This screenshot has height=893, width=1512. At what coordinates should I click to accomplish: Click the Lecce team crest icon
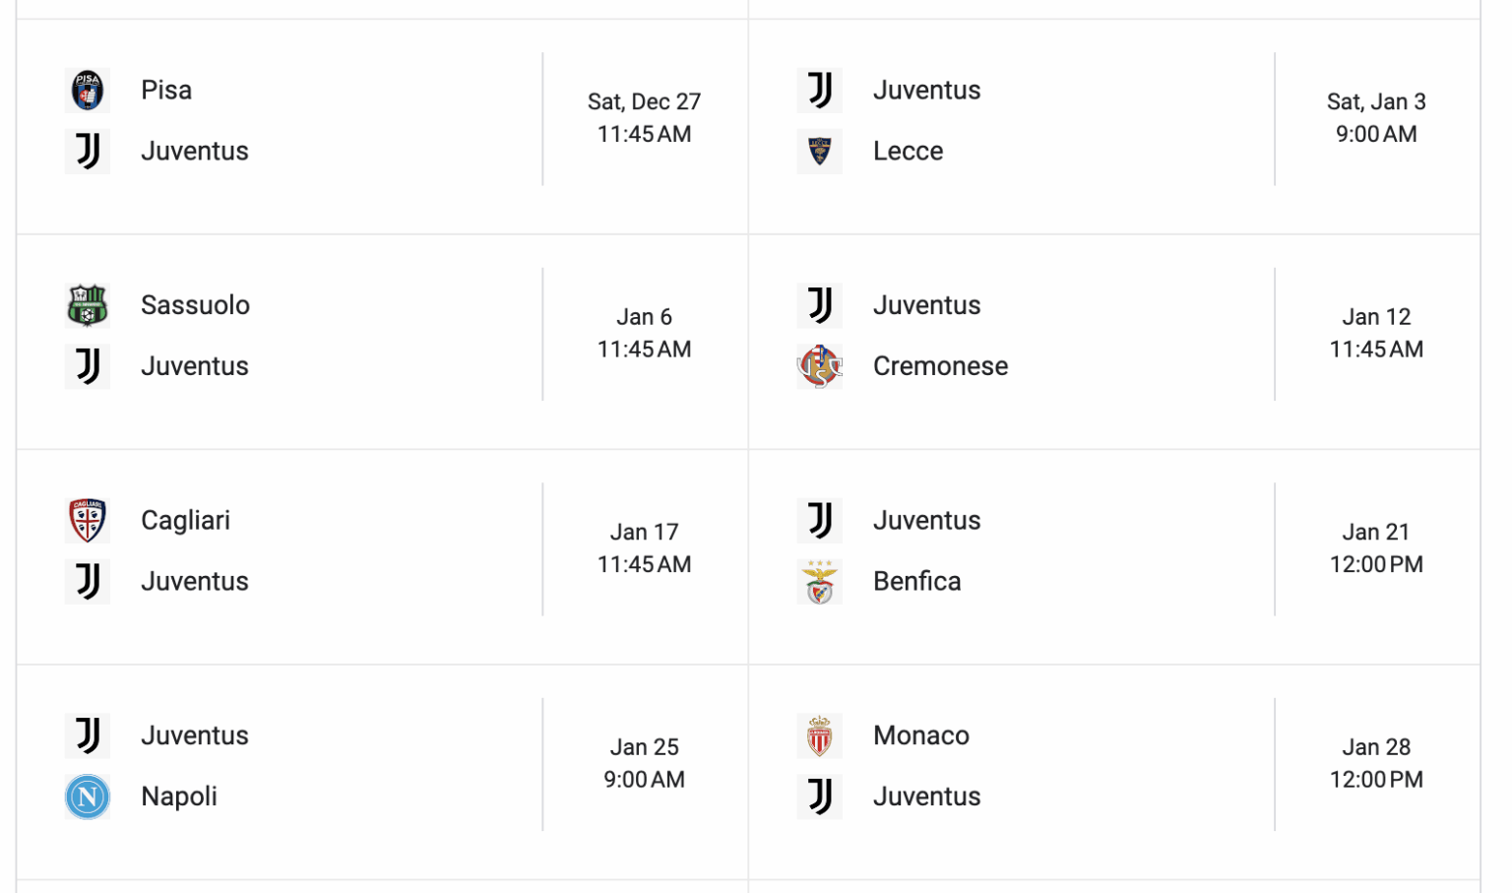click(820, 152)
